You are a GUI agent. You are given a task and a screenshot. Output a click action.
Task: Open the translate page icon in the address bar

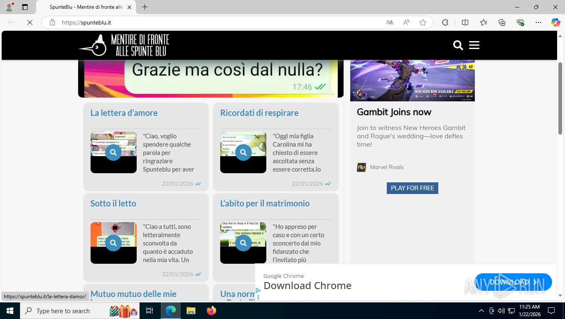click(390, 22)
